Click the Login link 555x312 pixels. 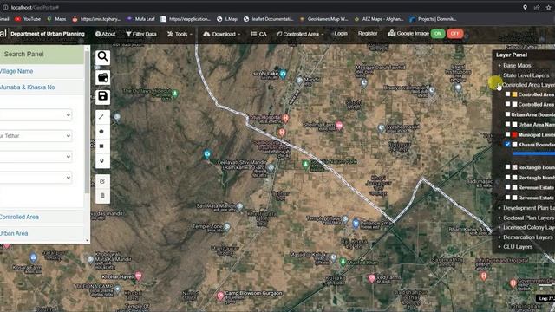coord(341,34)
